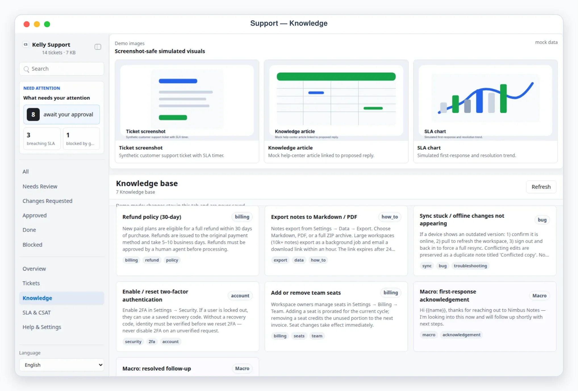The height and width of the screenshot is (391, 578).
Task: Click Macro badge on resolved follow-up
Action: coord(242,369)
